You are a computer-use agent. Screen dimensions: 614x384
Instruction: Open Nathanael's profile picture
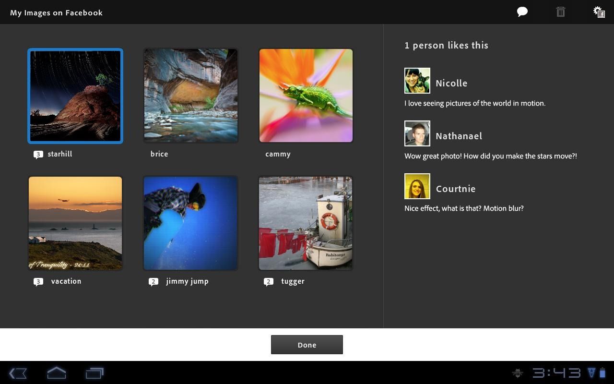417,133
